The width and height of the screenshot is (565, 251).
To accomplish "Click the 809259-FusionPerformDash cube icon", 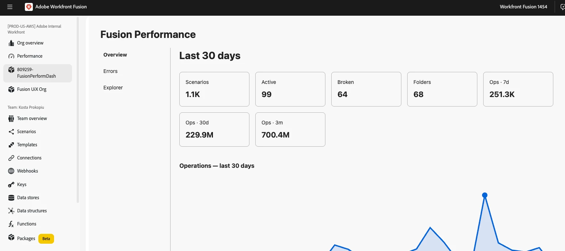I will [x=11, y=69].
